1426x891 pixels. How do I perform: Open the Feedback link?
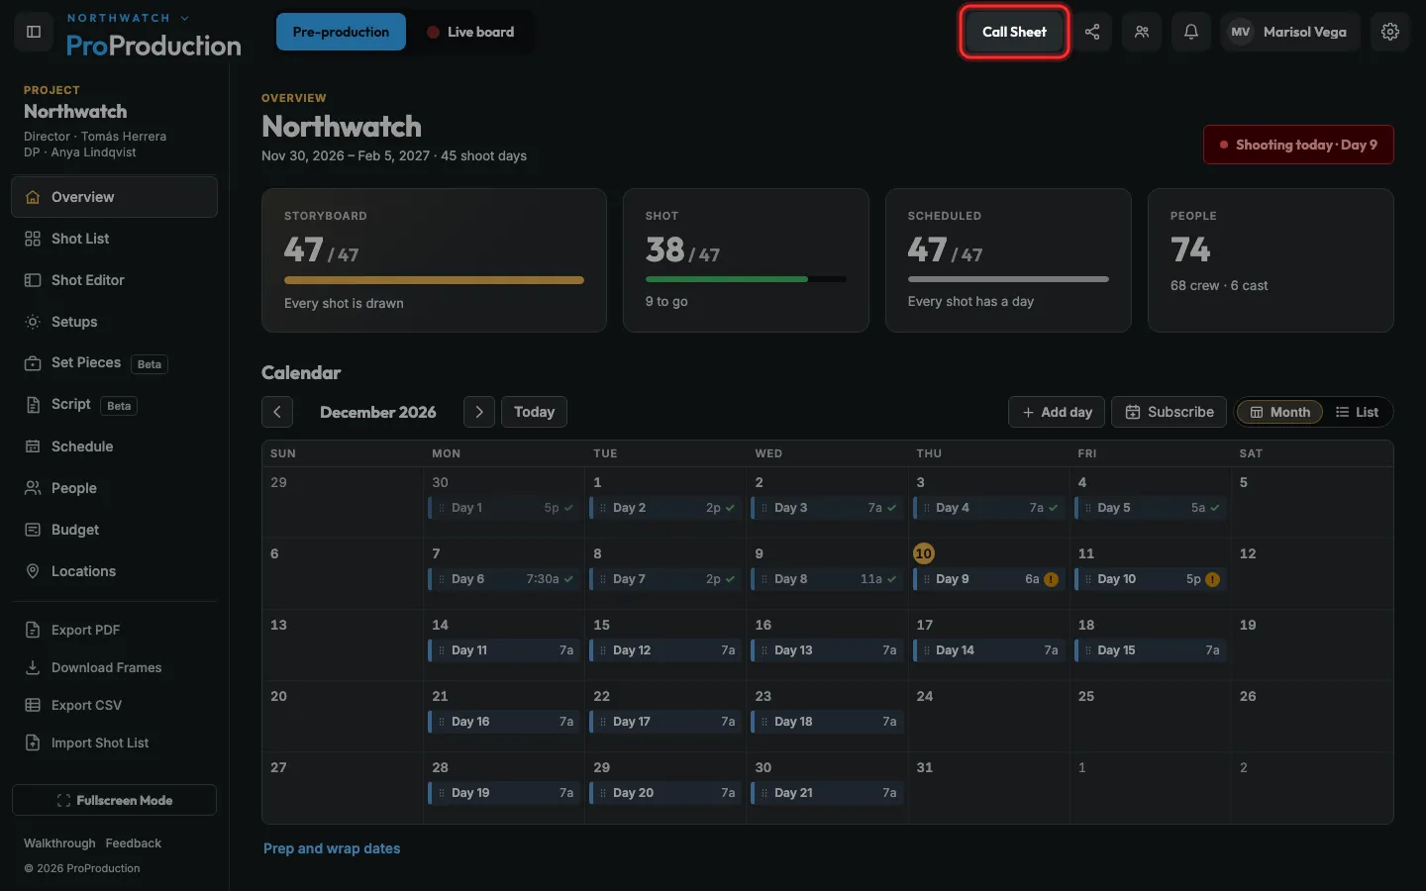coord(133,843)
